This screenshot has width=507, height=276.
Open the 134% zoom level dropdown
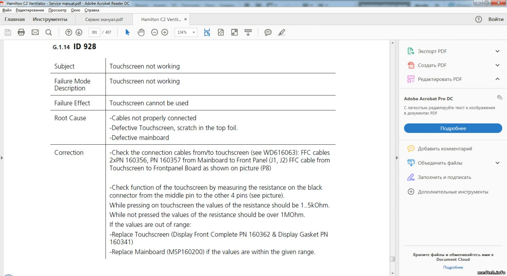pos(194,32)
